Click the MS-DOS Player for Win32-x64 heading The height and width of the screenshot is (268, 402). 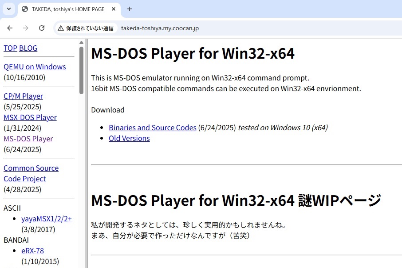tap(193, 53)
